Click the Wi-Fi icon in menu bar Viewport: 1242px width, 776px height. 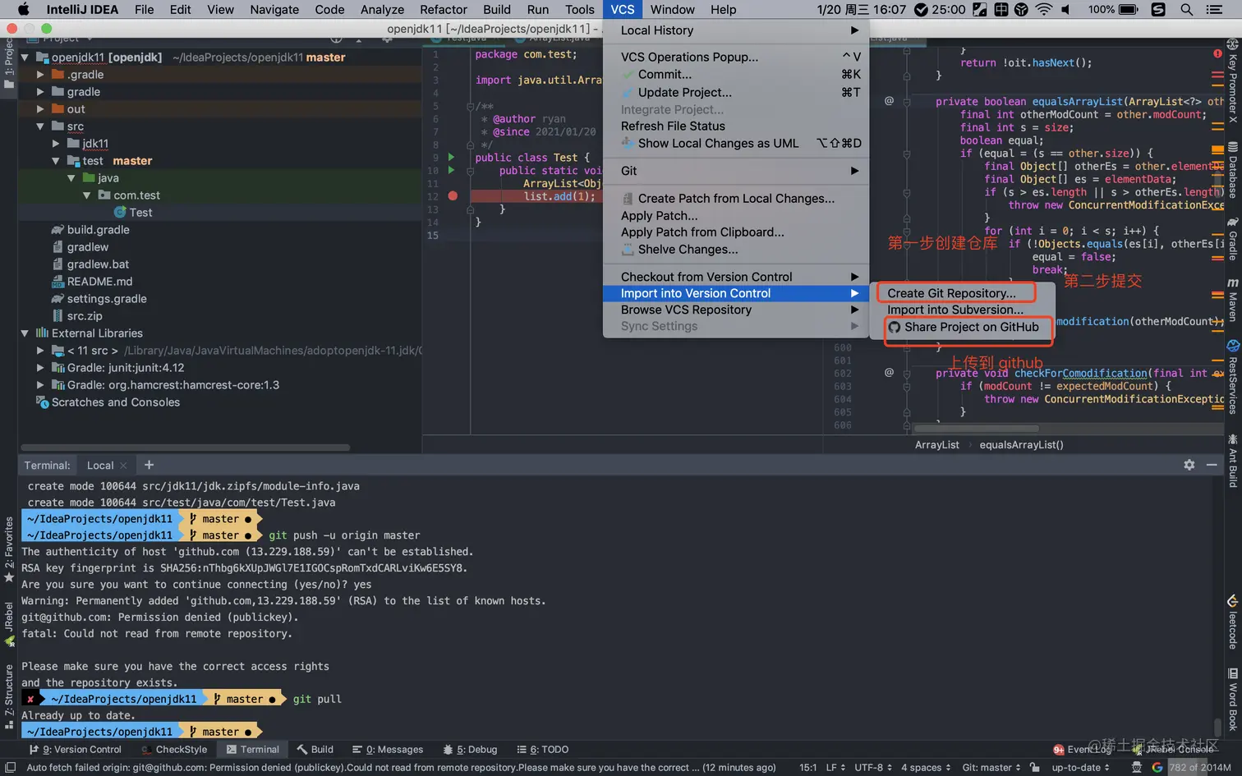point(1043,10)
